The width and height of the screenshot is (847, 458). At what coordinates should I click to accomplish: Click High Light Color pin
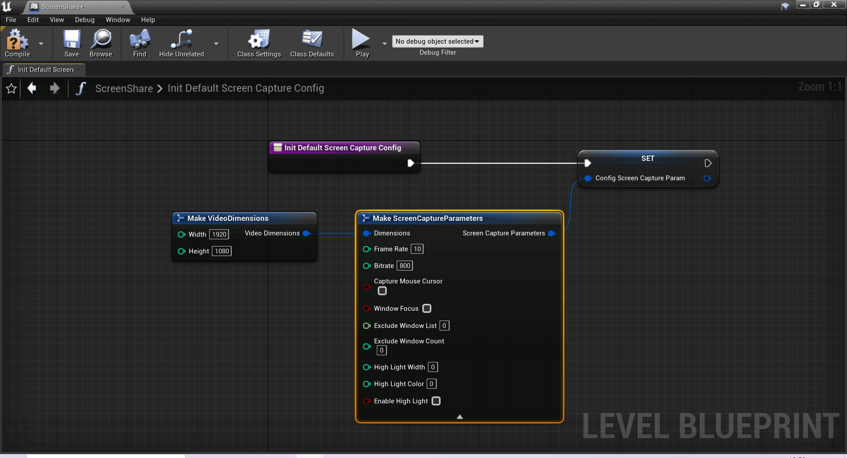click(x=367, y=384)
